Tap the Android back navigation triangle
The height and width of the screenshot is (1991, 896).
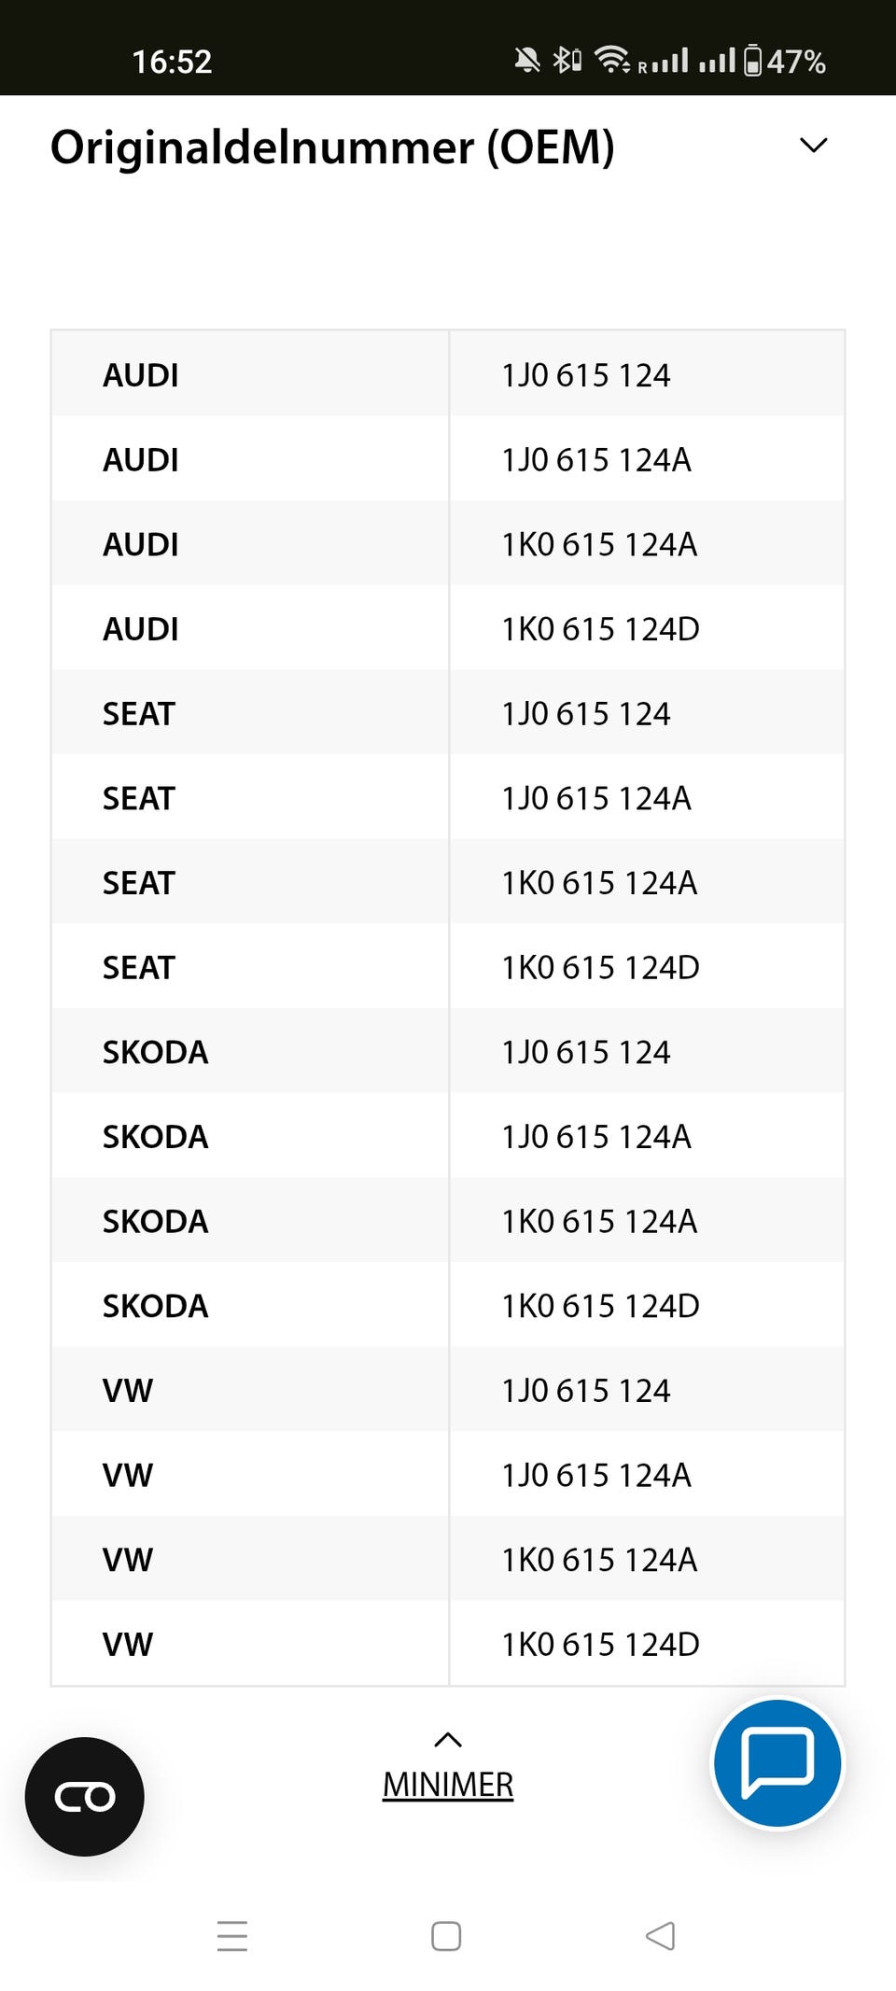(x=660, y=1936)
